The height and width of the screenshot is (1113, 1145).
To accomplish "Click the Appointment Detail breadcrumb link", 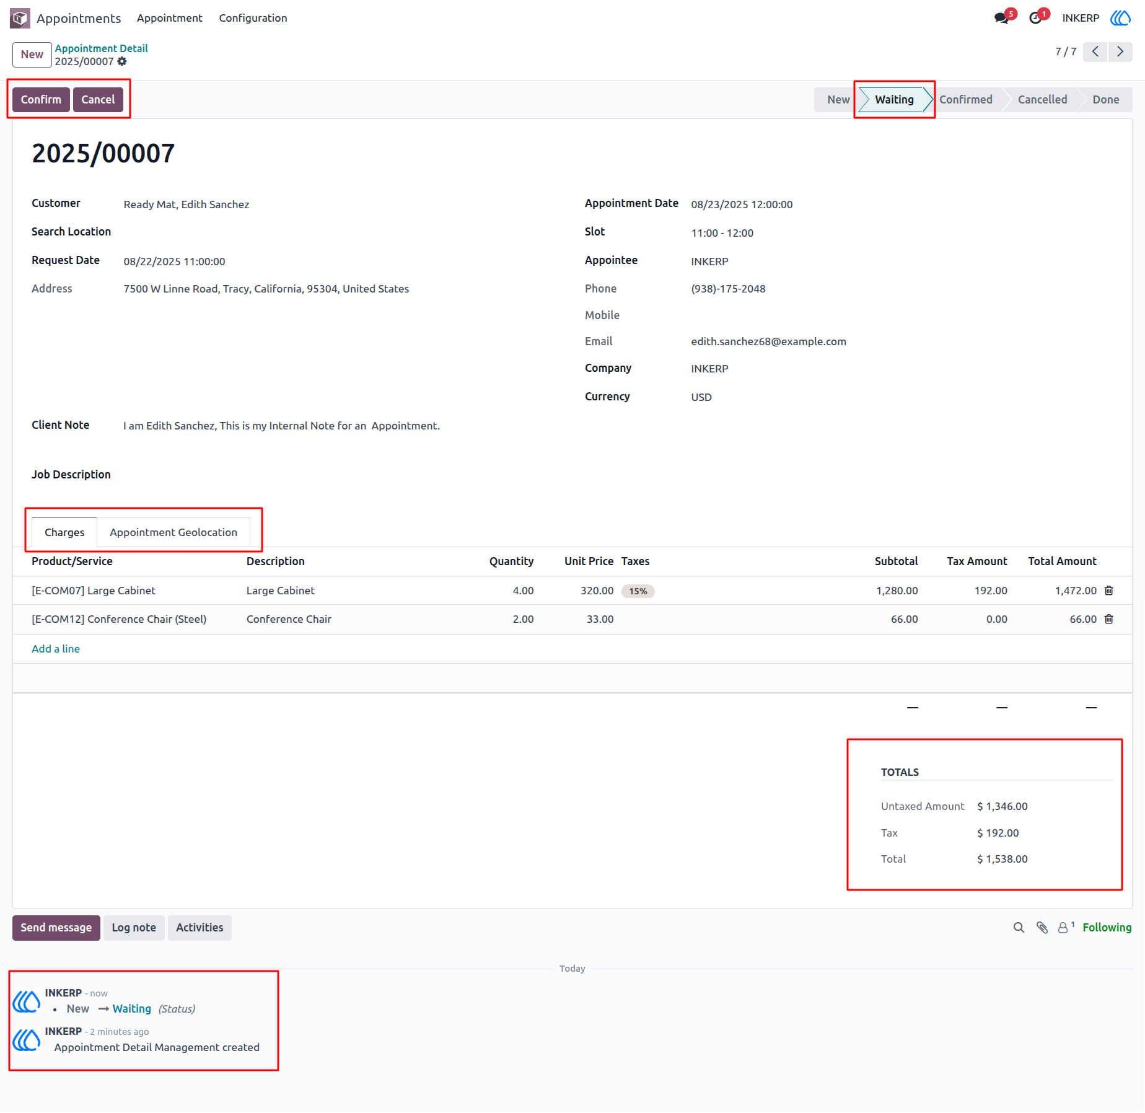I will point(102,48).
